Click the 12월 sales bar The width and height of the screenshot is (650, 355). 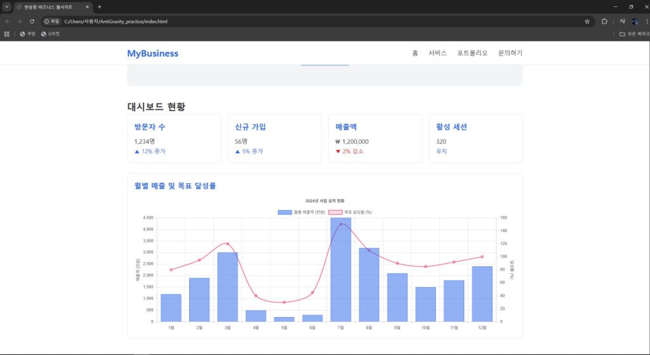click(x=482, y=294)
